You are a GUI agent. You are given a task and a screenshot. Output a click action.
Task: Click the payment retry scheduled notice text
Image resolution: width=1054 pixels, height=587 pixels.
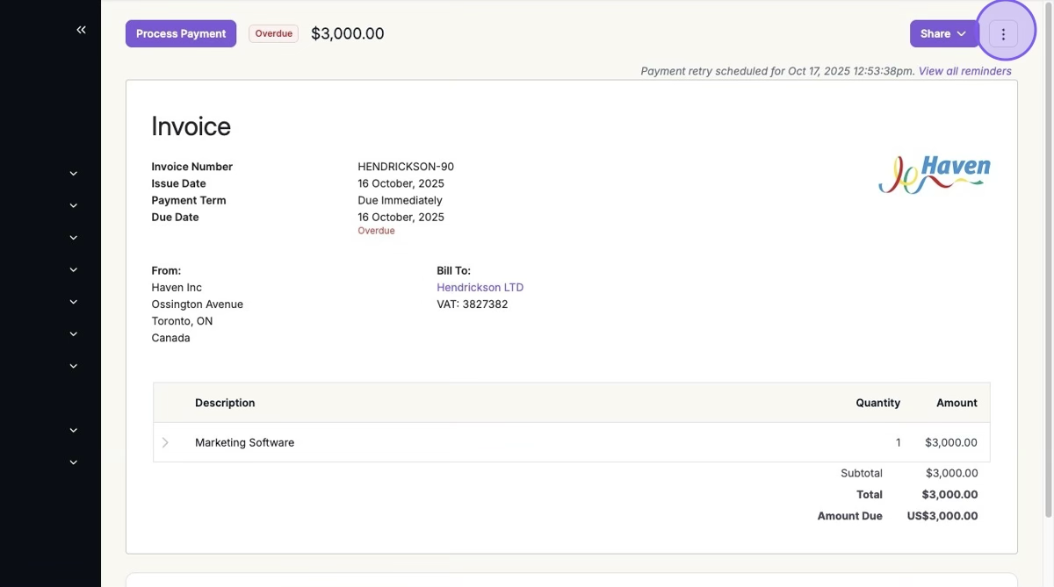pyautogui.click(x=777, y=71)
